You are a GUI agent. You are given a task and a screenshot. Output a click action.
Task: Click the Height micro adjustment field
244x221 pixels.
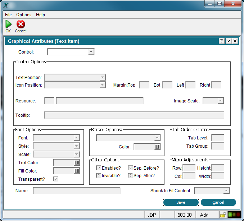218,168
